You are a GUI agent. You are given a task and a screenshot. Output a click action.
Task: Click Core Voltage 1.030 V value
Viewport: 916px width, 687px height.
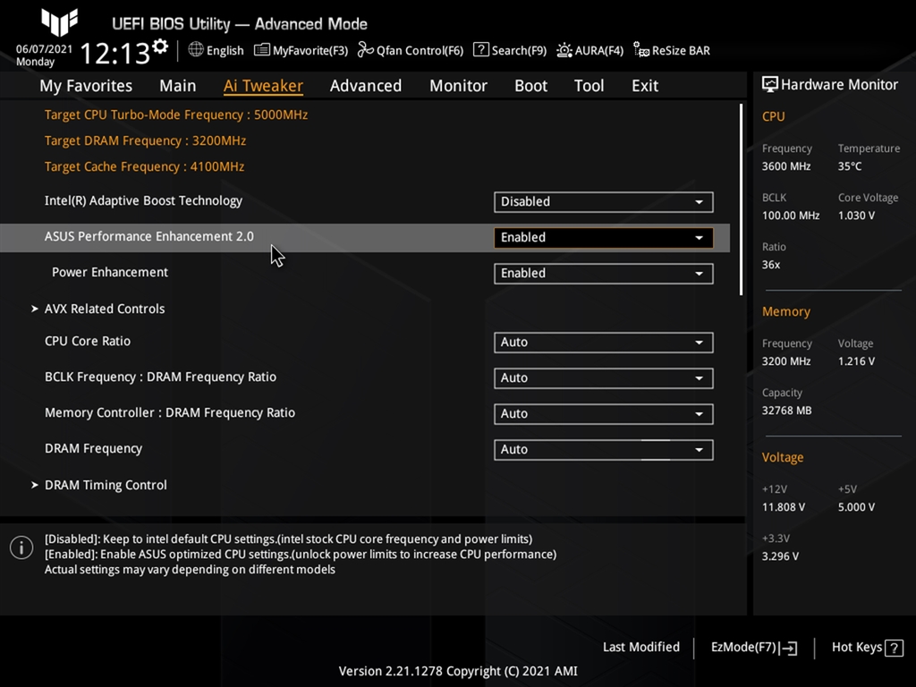pos(856,216)
